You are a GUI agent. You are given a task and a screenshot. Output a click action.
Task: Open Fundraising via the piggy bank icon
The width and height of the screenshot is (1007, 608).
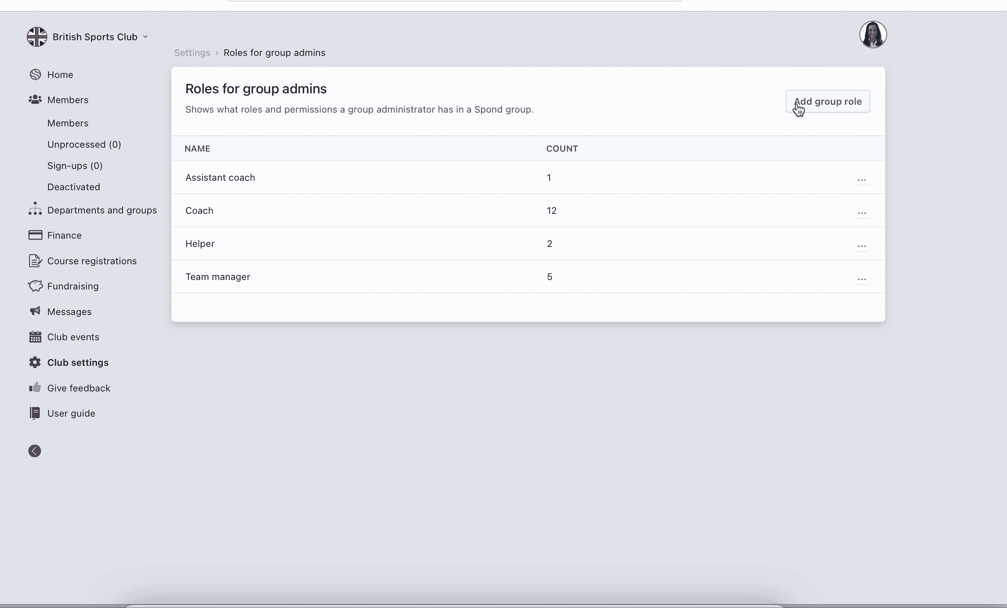tap(35, 286)
